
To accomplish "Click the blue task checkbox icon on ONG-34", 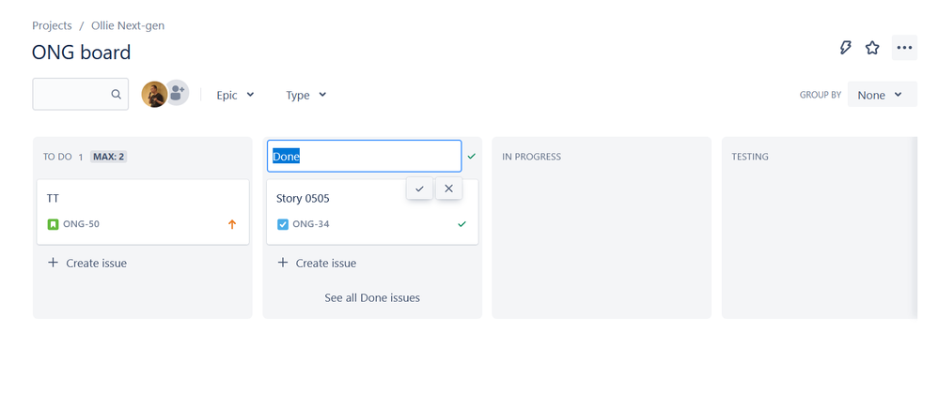I will tap(283, 224).
